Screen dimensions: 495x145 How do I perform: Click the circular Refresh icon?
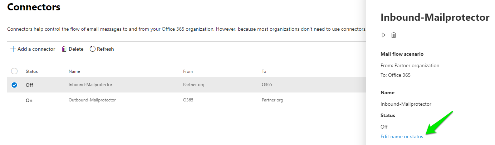[x=93, y=49]
